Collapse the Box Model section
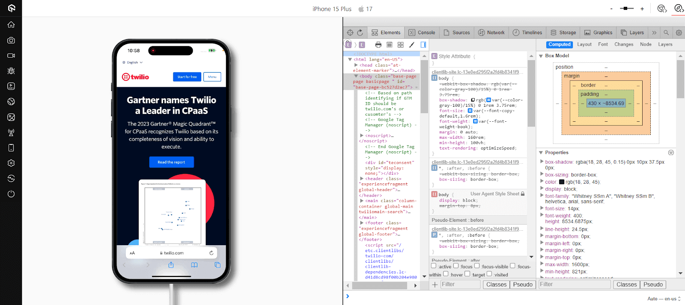Screen dimensions: 685x305 [x=541, y=56]
